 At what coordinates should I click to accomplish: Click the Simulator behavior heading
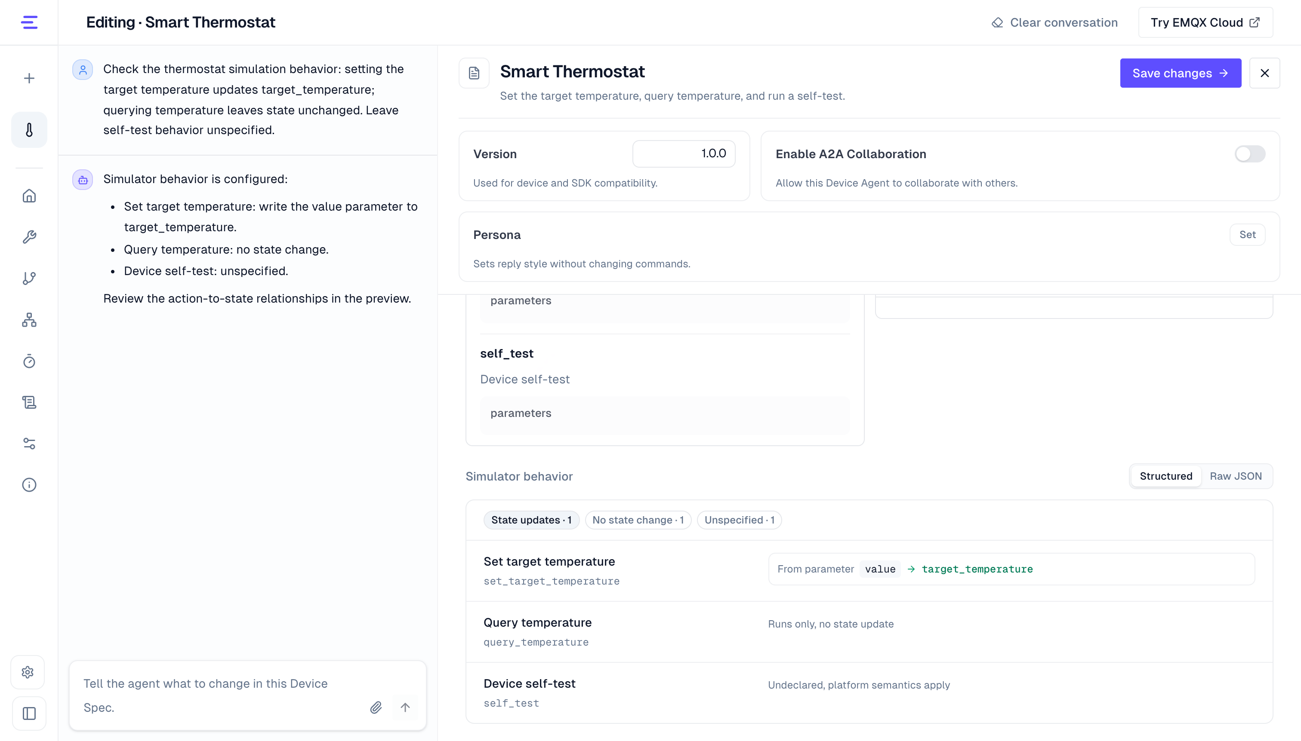(519, 476)
